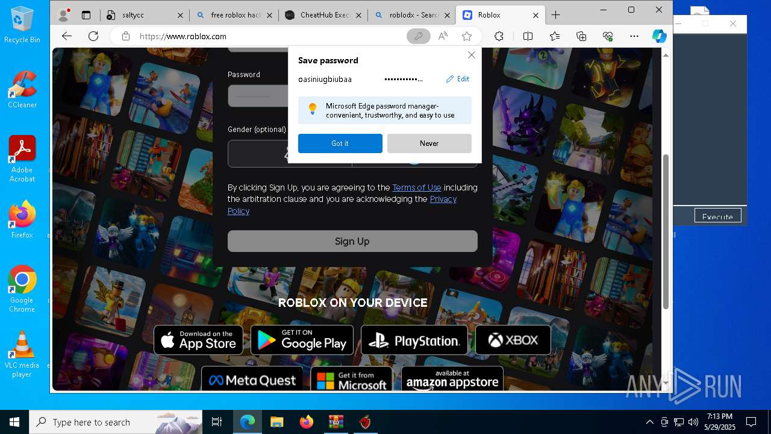771x434 pixels.
Task: Edit the saved password entry
Action: 458,79
